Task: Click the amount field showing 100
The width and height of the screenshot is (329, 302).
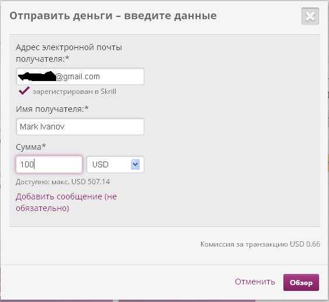Action: (49, 164)
